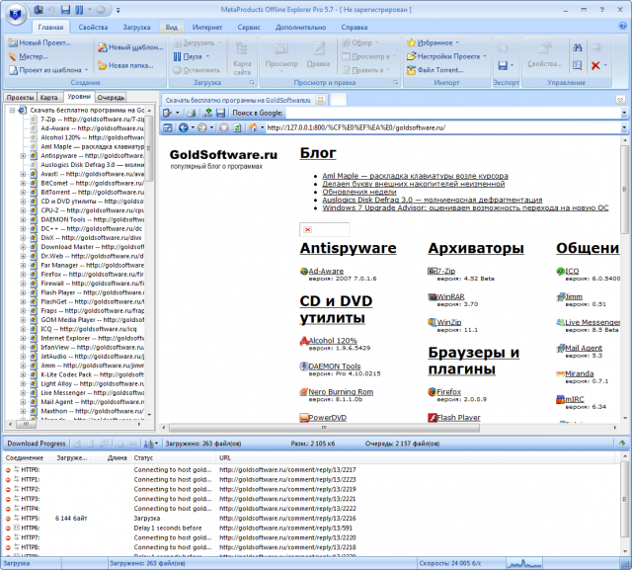Click the green icon right of Download Progress bar
632x570 pixels.
point(622,444)
